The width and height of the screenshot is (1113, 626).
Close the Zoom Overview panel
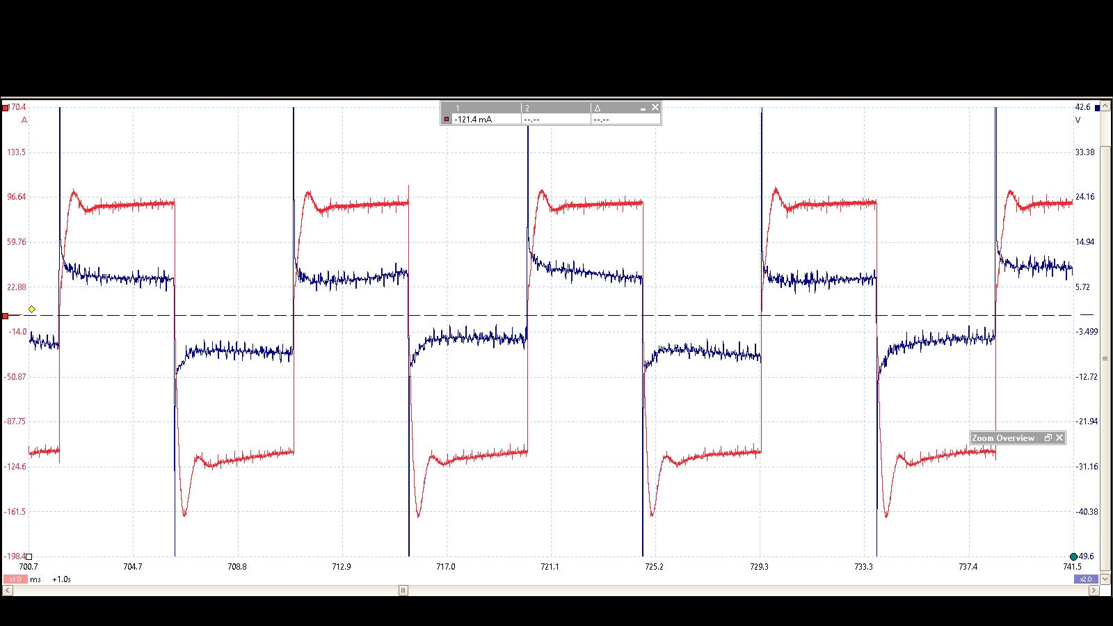coord(1059,438)
